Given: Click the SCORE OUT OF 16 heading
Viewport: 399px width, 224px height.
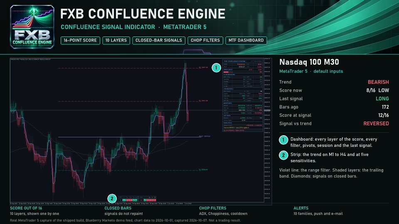Looking at the screenshot, I should pyautogui.click(x=26, y=208).
